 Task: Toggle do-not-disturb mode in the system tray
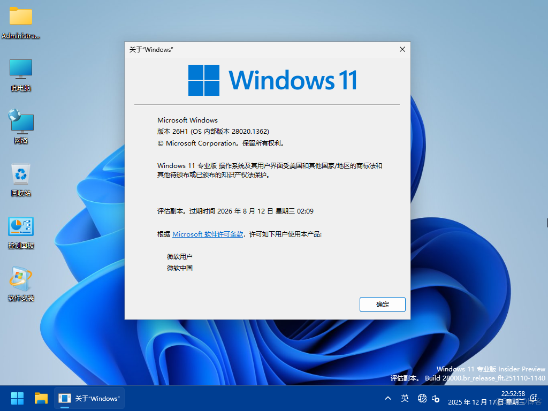tap(534, 398)
